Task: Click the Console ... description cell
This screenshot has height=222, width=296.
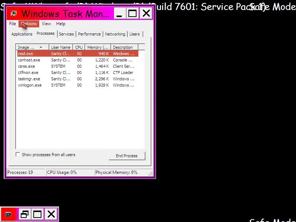Action: click(123, 60)
